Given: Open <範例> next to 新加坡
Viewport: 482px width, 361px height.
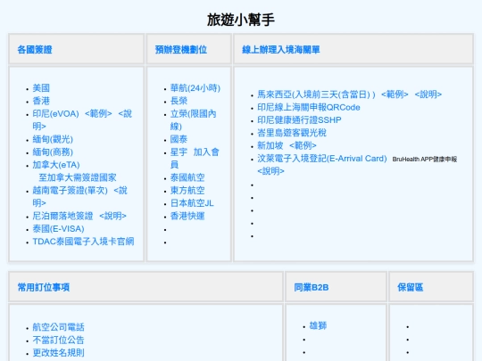Looking at the screenshot, I should click(303, 145).
